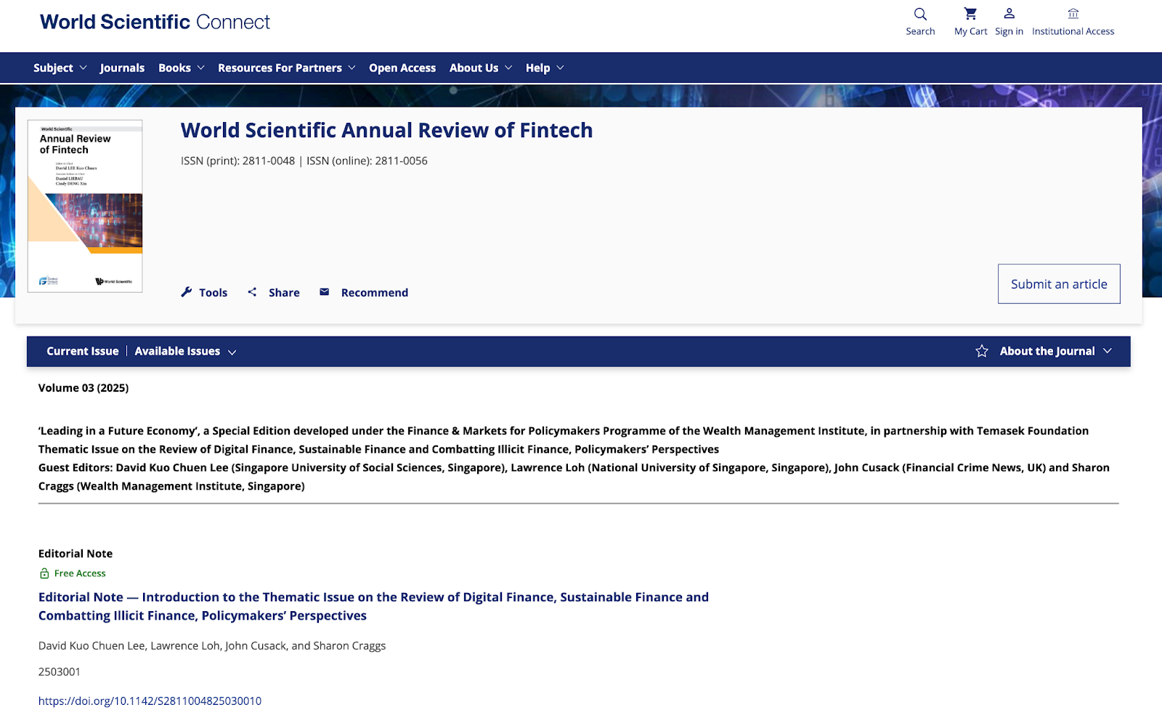
Task: Expand the Subject dropdown menu
Action: pos(60,68)
